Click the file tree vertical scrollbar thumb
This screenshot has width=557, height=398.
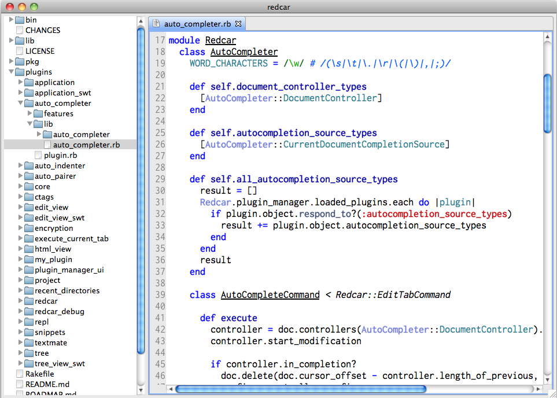pyautogui.click(x=141, y=190)
